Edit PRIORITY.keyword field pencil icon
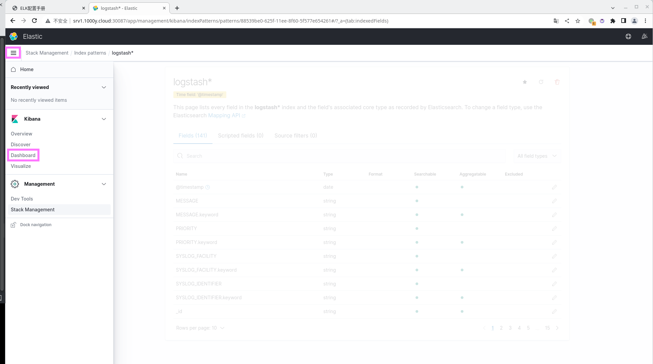This screenshot has height=364, width=653. tap(554, 242)
